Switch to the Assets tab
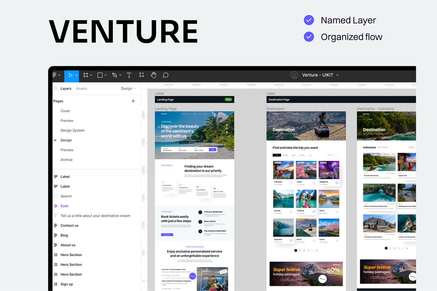The image size is (437, 291). click(x=82, y=88)
